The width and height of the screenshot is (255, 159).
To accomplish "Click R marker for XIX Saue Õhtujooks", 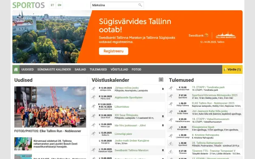I will (163, 116).
